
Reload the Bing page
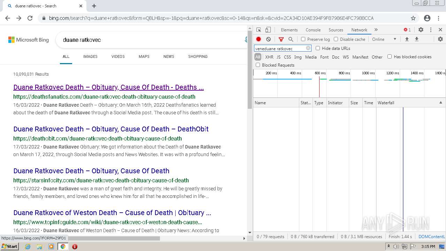point(30,18)
